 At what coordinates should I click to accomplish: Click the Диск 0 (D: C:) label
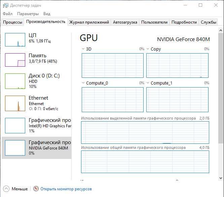click(x=44, y=75)
